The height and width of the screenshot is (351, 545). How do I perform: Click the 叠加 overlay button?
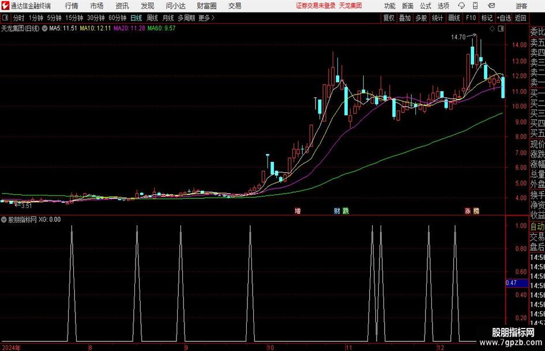pos(405,18)
